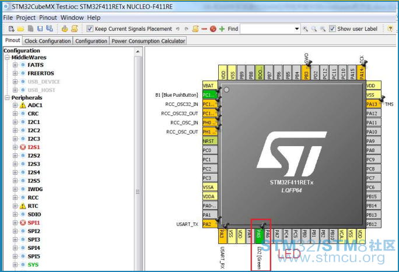Collapse the Peripherals tree node
Image resolution: width=399 pixels, height=272 pixels.
click(x=7, y=98)
